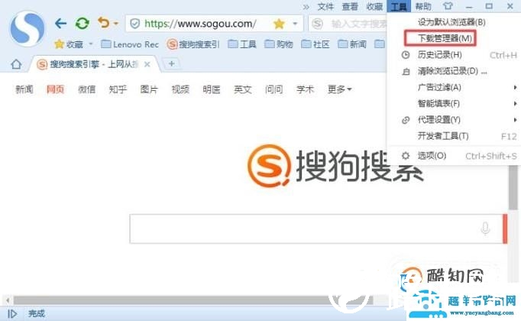Click the 明医 link
The image size is (521, 321).
[212, 89]
